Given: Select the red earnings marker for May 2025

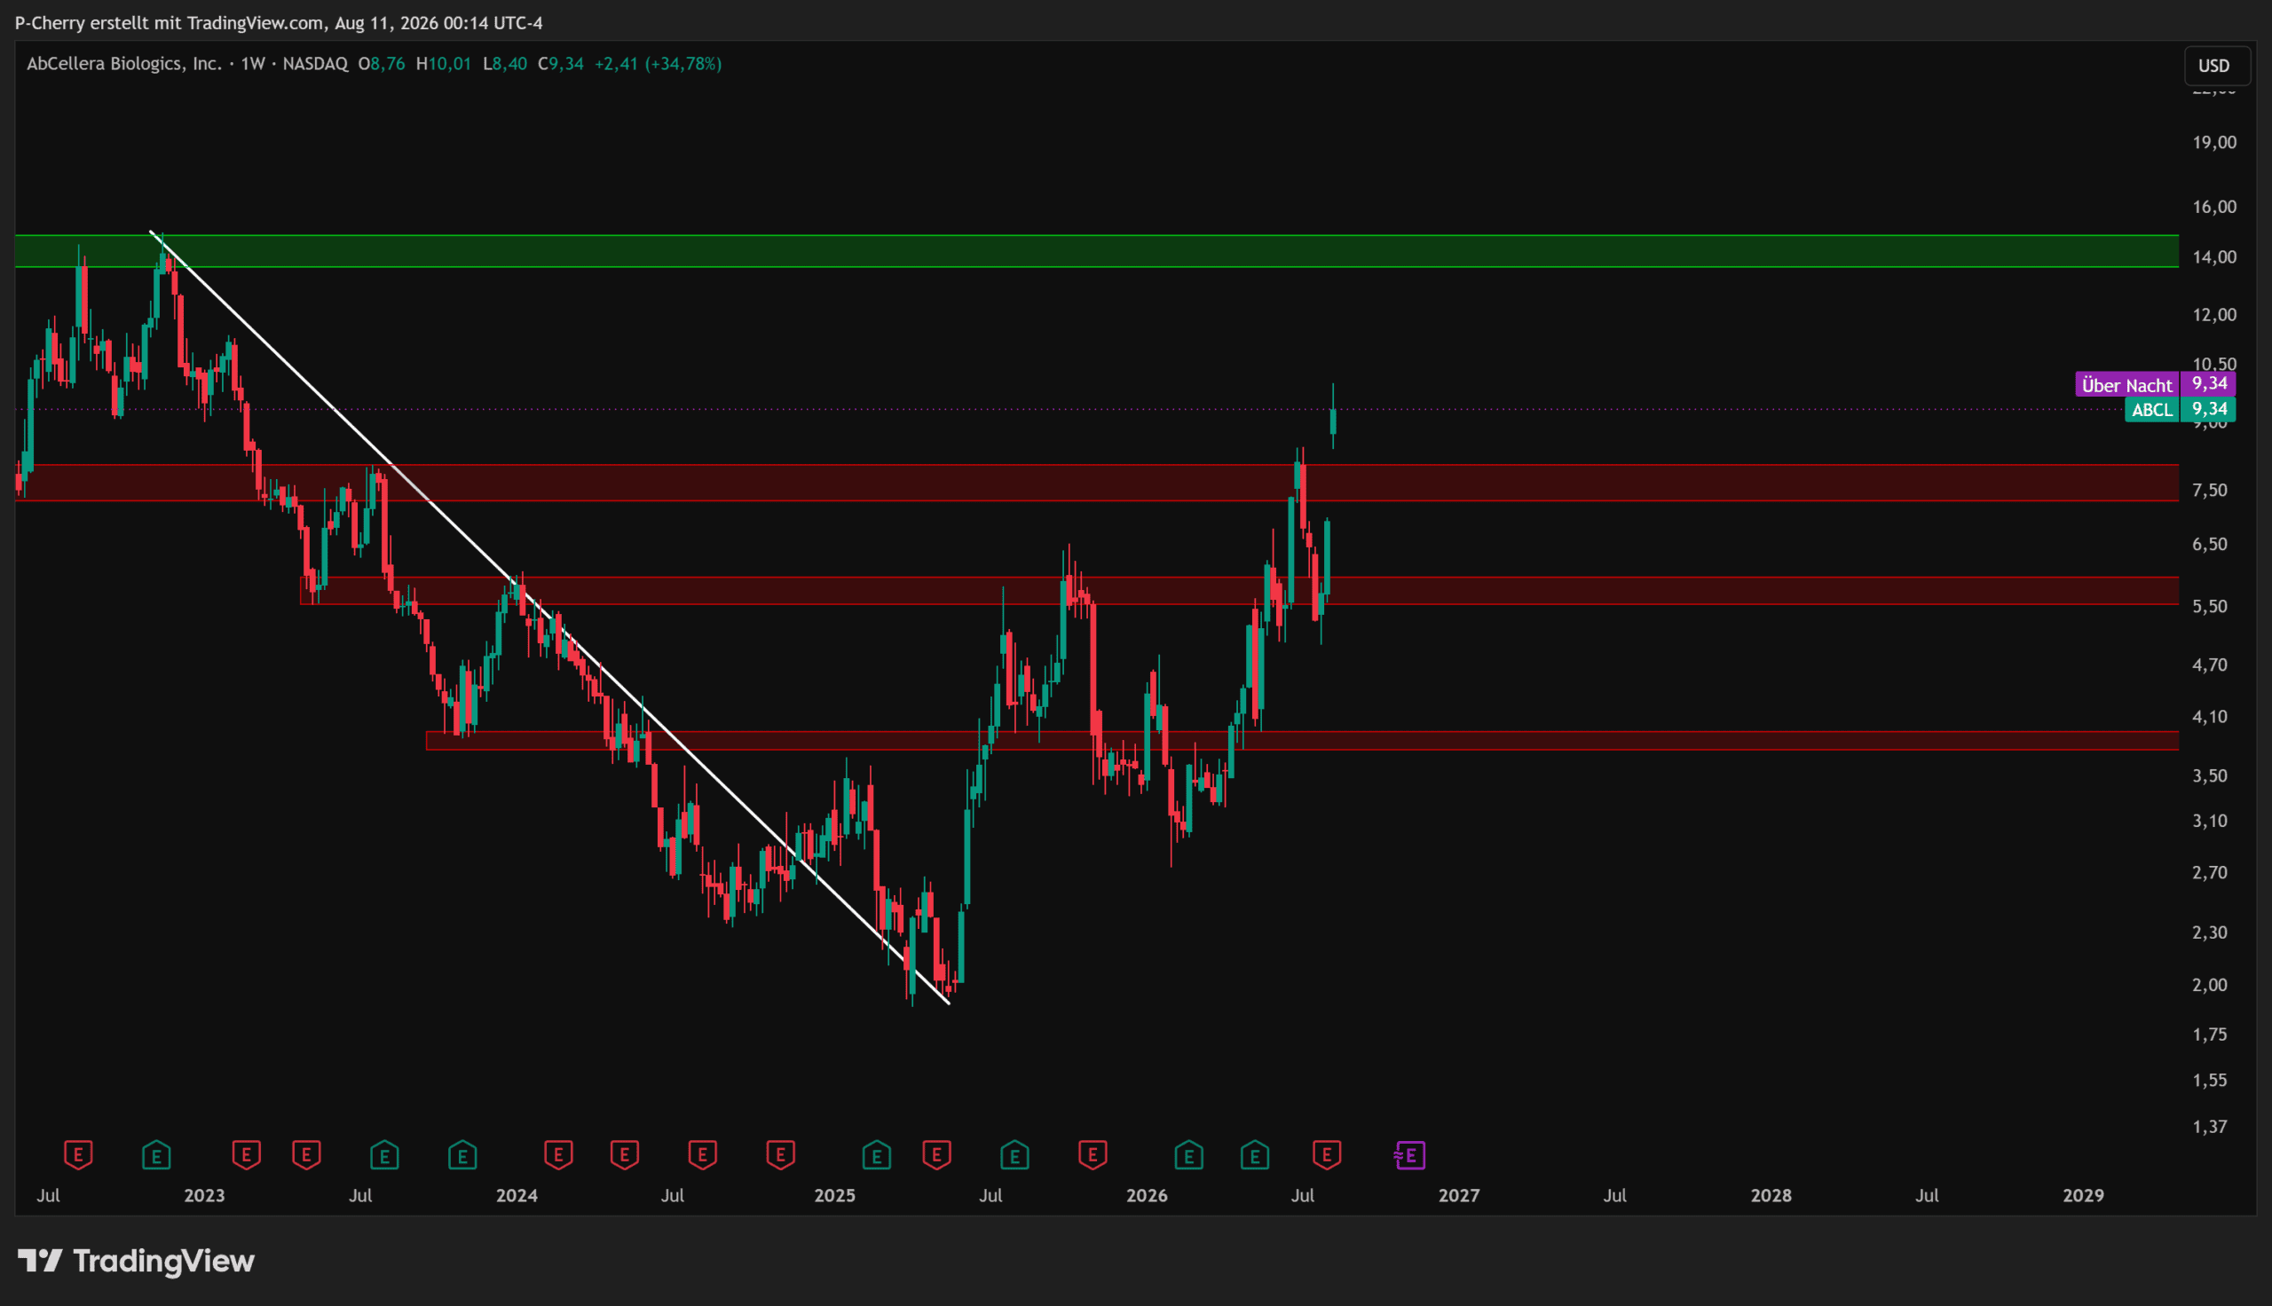Looking at the screenshot, I should tap(936, 1154).
